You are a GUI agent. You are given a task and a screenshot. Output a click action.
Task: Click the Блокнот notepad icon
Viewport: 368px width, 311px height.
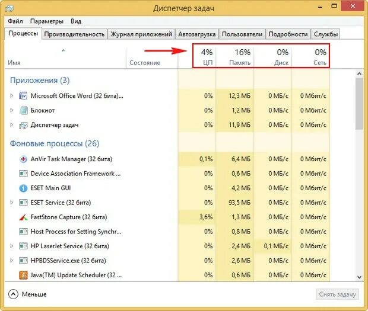(x=23, y=110)
